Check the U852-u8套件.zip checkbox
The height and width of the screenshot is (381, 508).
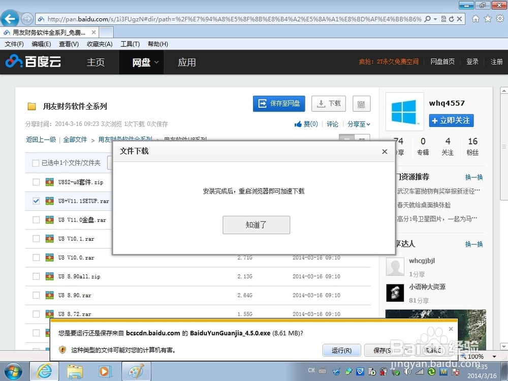pyautogui.click(x=36, y=182)
